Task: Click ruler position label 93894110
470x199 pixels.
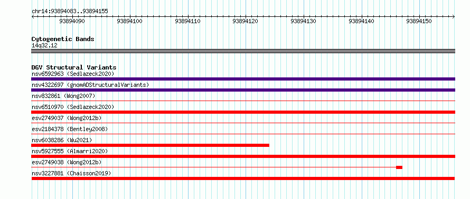Action: pos(187,21)
